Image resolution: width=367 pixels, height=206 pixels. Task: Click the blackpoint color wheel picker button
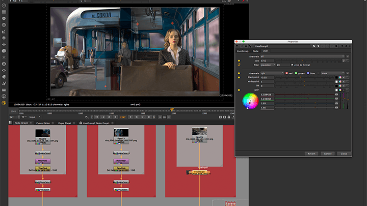coord(340,77)
